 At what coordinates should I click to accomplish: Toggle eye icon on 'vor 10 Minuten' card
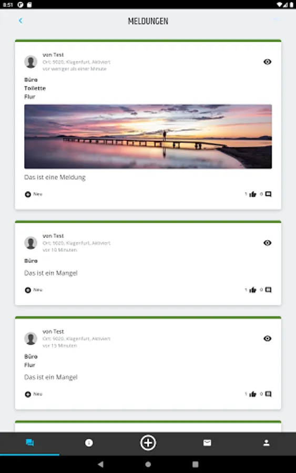pyautogui.click(x=267, y=243)
